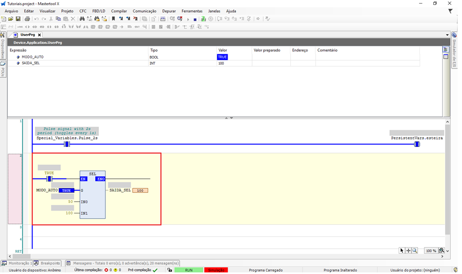The width and height of the screenshot is (462, 274).
Task: Toggle the PersistentVars.esteira output coil
Action: 416,144
